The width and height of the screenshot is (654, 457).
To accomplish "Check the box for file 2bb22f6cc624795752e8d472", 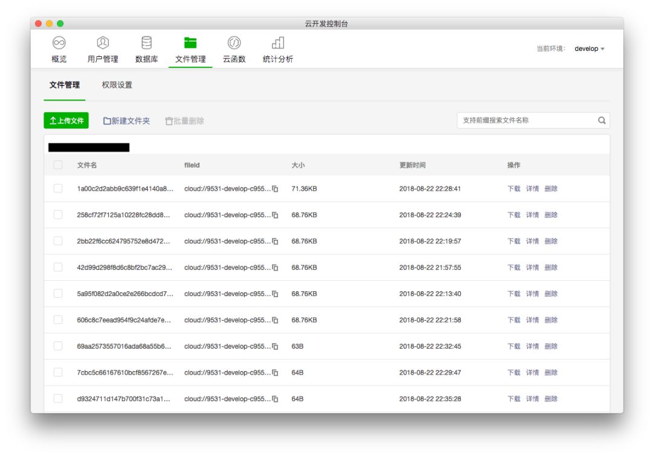I will [58, 241].
